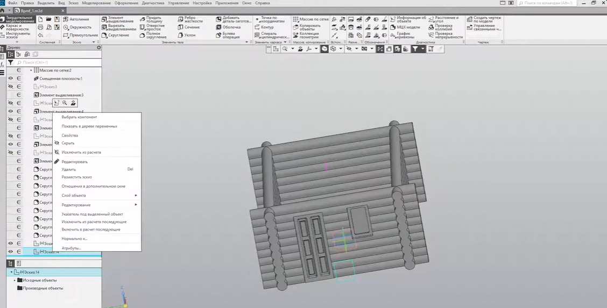Expand Элементы тела panel dropdown arrow
This screenshot has width=607, height=308.
[x=246, y=42]
